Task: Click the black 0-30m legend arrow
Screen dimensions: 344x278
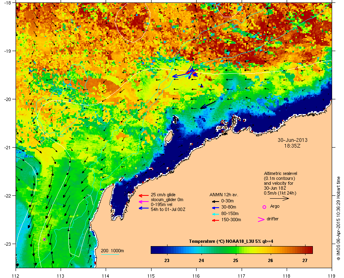Action: tap(215, 201)
